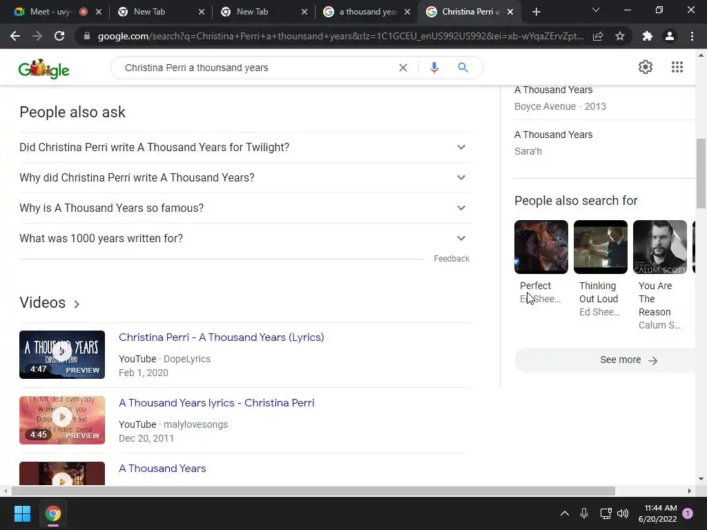Image resolution: width=707 pixels, height=530 pixels.
Task: Close the first New Tab tab
Action: point(202,12)
